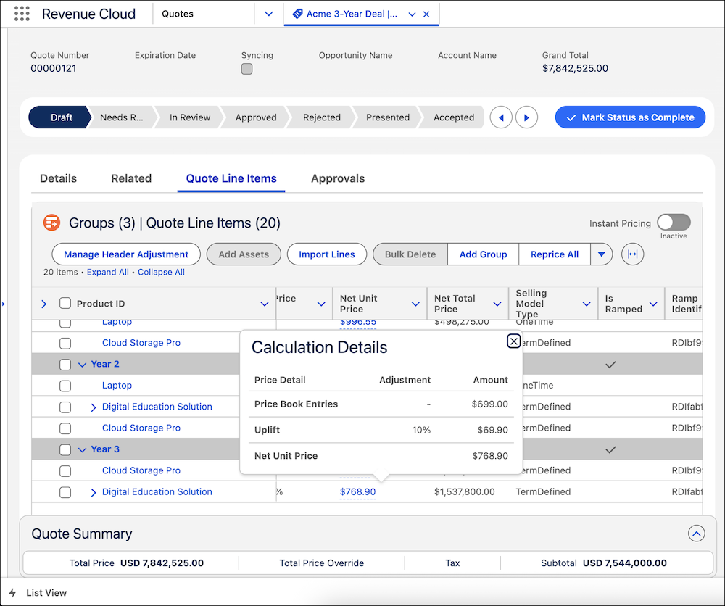Switch to the Related tab
Screen dimensions: 725x606
131,178
